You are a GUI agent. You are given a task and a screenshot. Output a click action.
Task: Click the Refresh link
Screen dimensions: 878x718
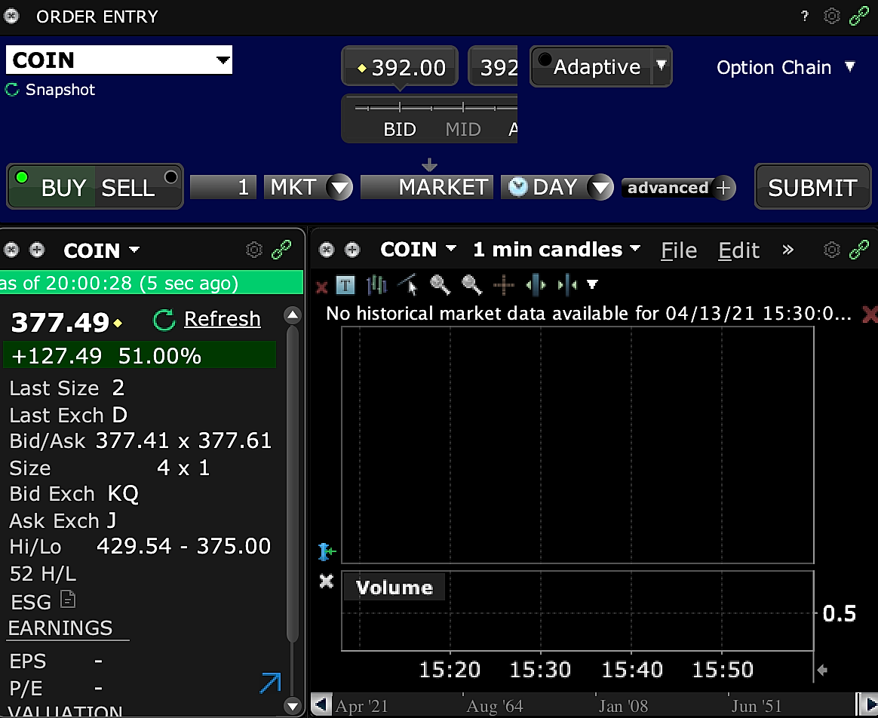click(x=223, y=319)
